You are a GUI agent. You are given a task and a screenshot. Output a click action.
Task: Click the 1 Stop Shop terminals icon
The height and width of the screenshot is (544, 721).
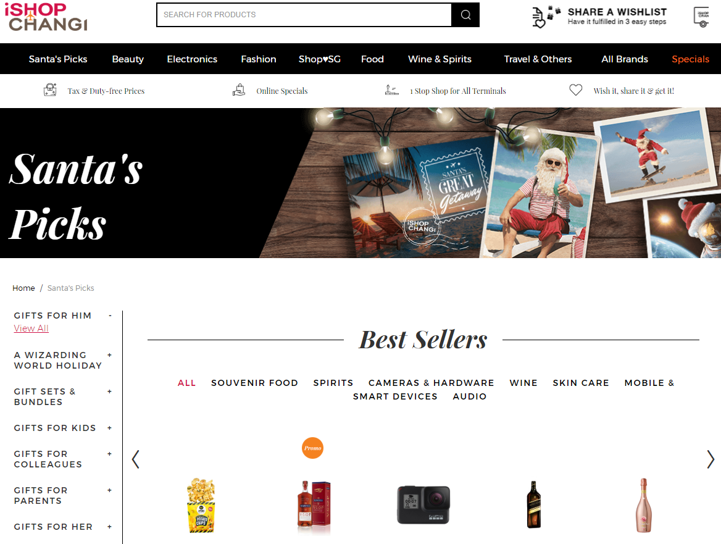392,90
